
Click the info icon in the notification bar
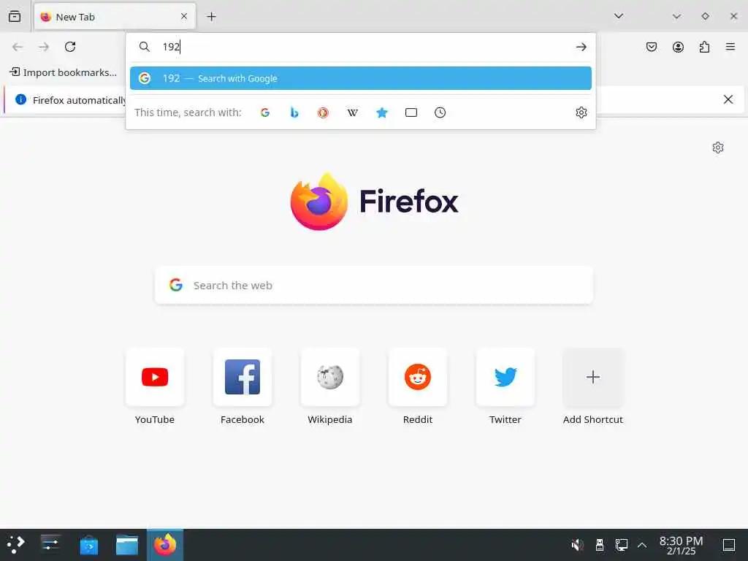point(21,99)
